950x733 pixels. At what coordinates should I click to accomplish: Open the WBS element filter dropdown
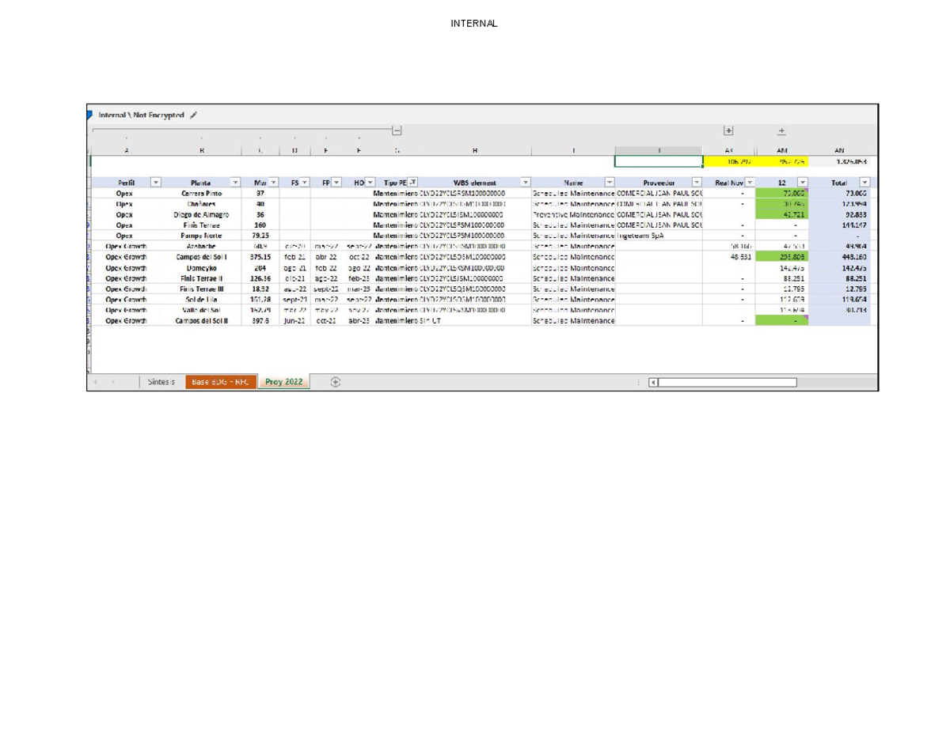coord(526,182)
